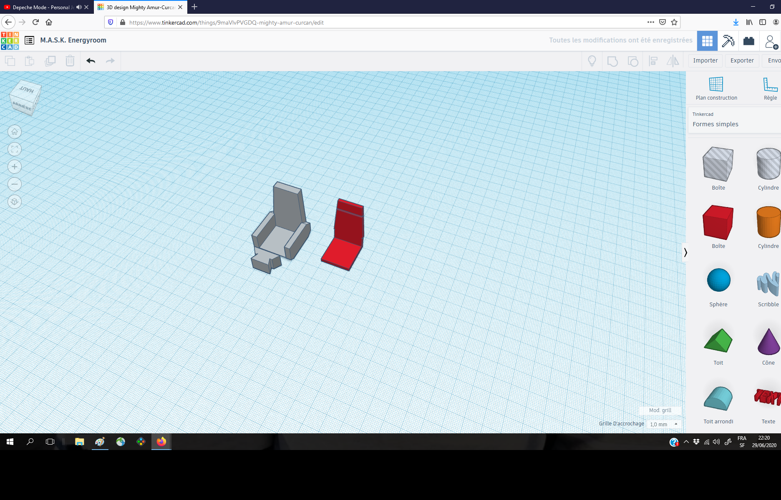Zoom out with the minus button
The height and width of the screenshot is (500, 781).
pyautogui.click(x=15, y=184)
